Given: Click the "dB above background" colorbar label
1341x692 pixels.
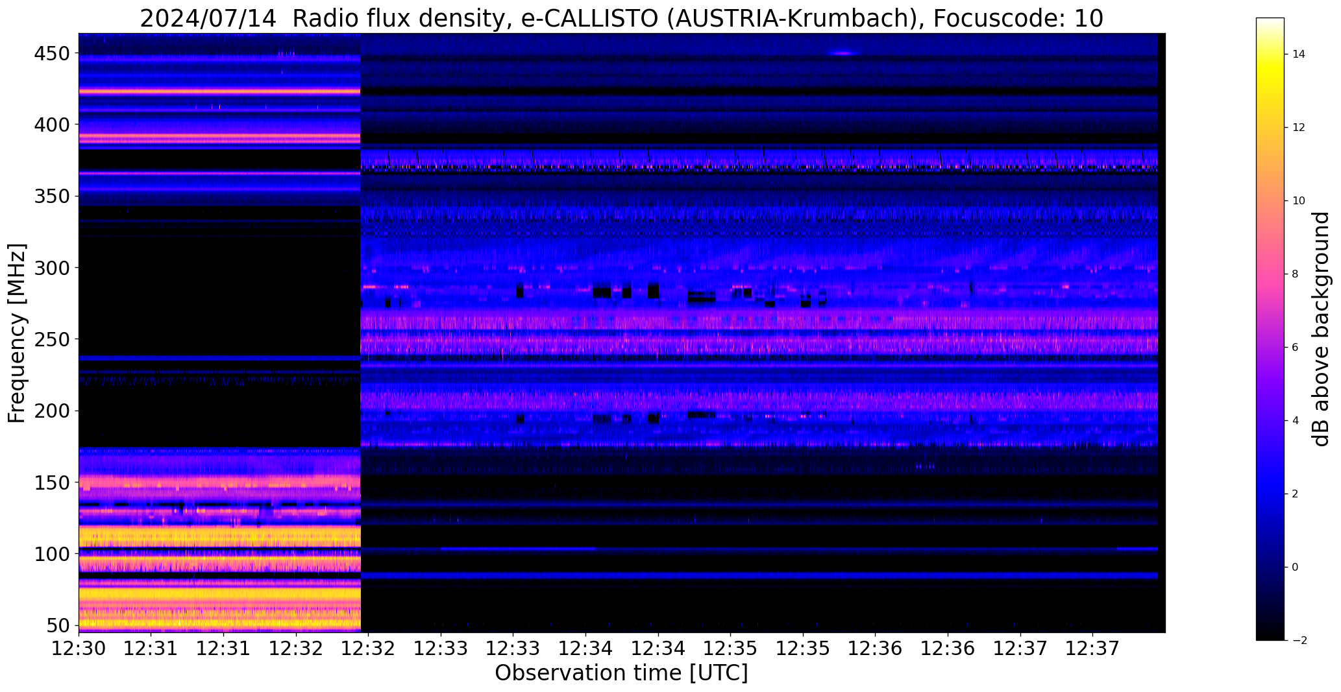Looking at the screenshot, I should pos(1322,329).
